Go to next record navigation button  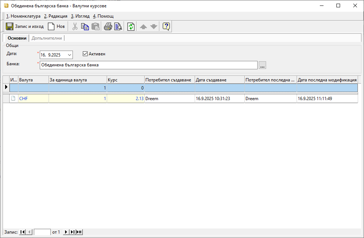pyautogui.click(x=66, y=232)
